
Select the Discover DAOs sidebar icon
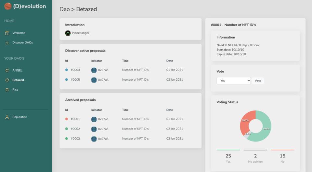[x=7, y=43]
